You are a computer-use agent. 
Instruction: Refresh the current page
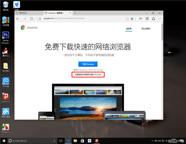click(32, 19)
